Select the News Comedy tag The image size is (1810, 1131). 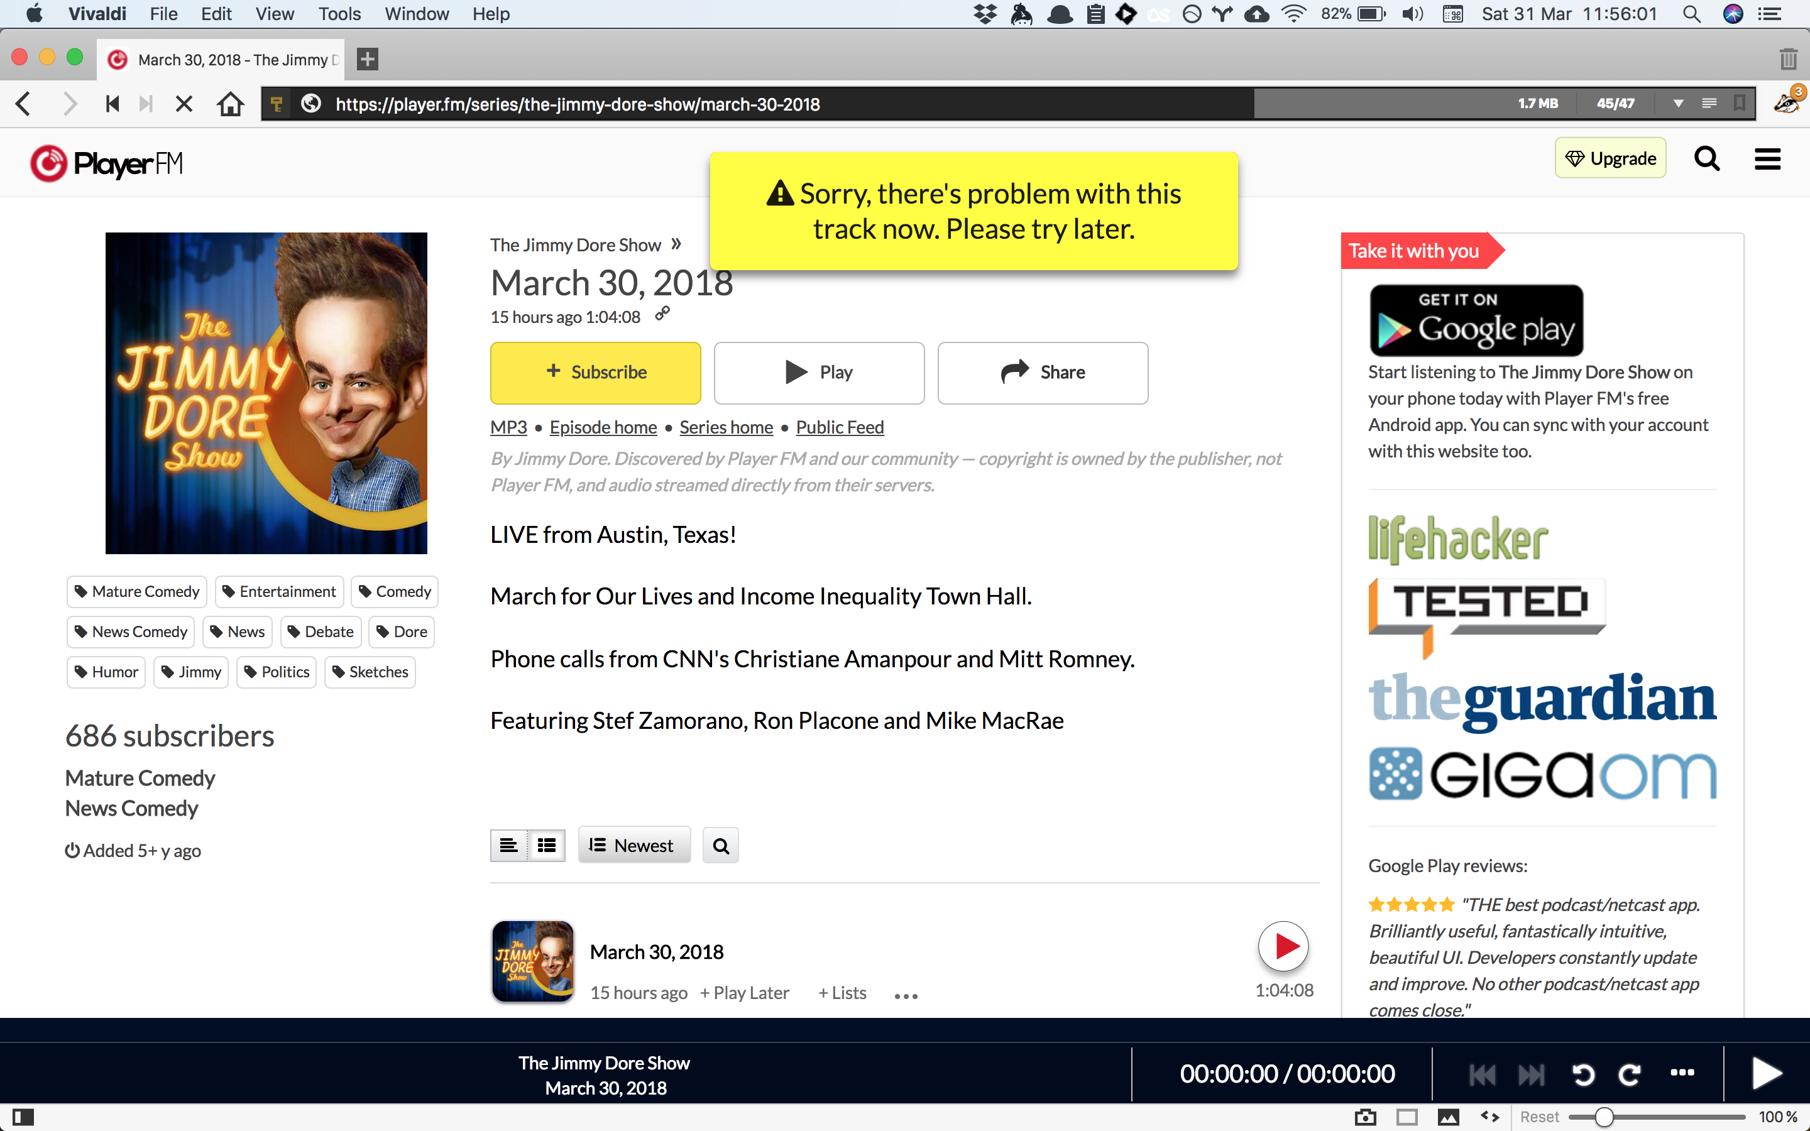(x=131, y=632)
